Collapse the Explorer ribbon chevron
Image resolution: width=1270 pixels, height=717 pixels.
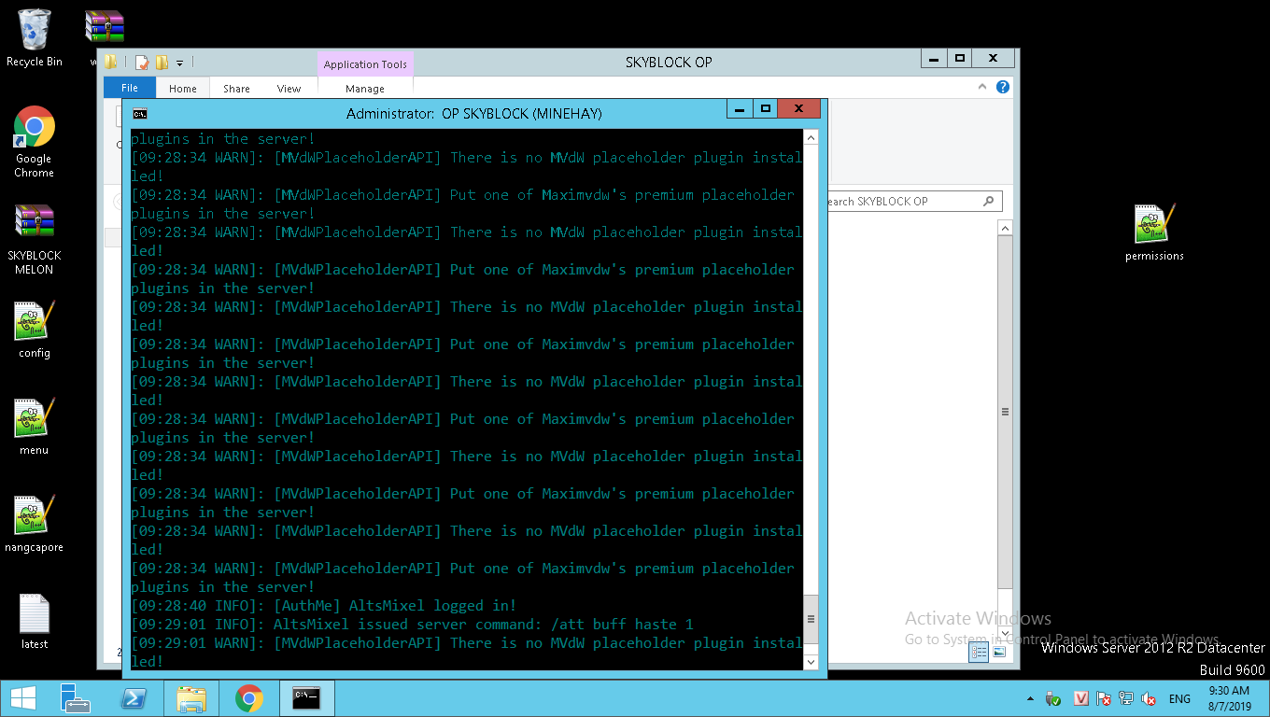(983, 87)
